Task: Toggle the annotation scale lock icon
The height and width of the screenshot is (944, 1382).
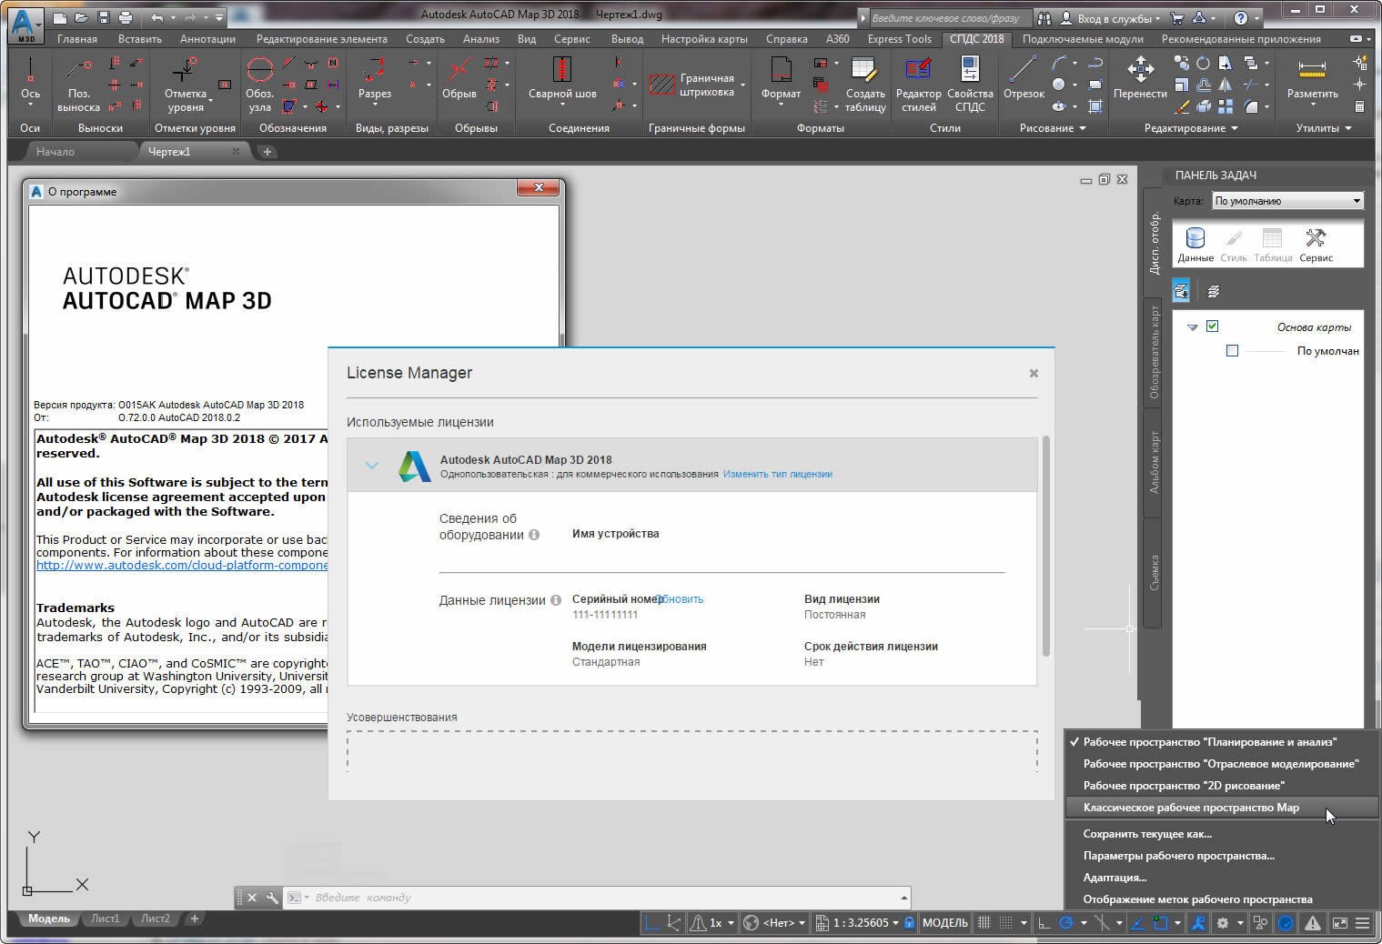Action: (x=909, y=922)
